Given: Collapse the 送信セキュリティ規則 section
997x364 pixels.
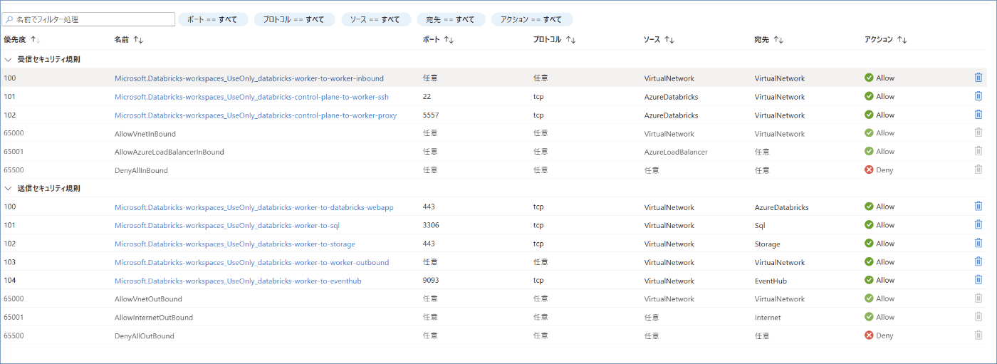Looking at the screenshot, I should point(9,188).
